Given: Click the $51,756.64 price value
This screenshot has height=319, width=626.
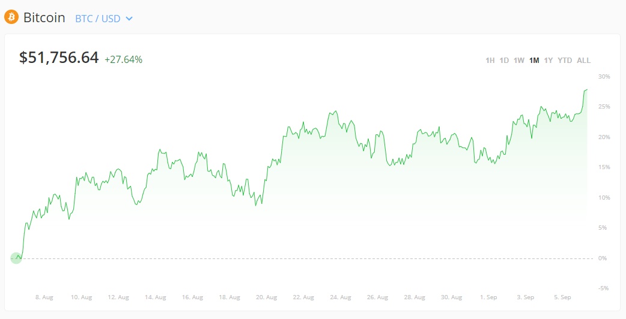Looking at the screenshot, I should 59,58.
